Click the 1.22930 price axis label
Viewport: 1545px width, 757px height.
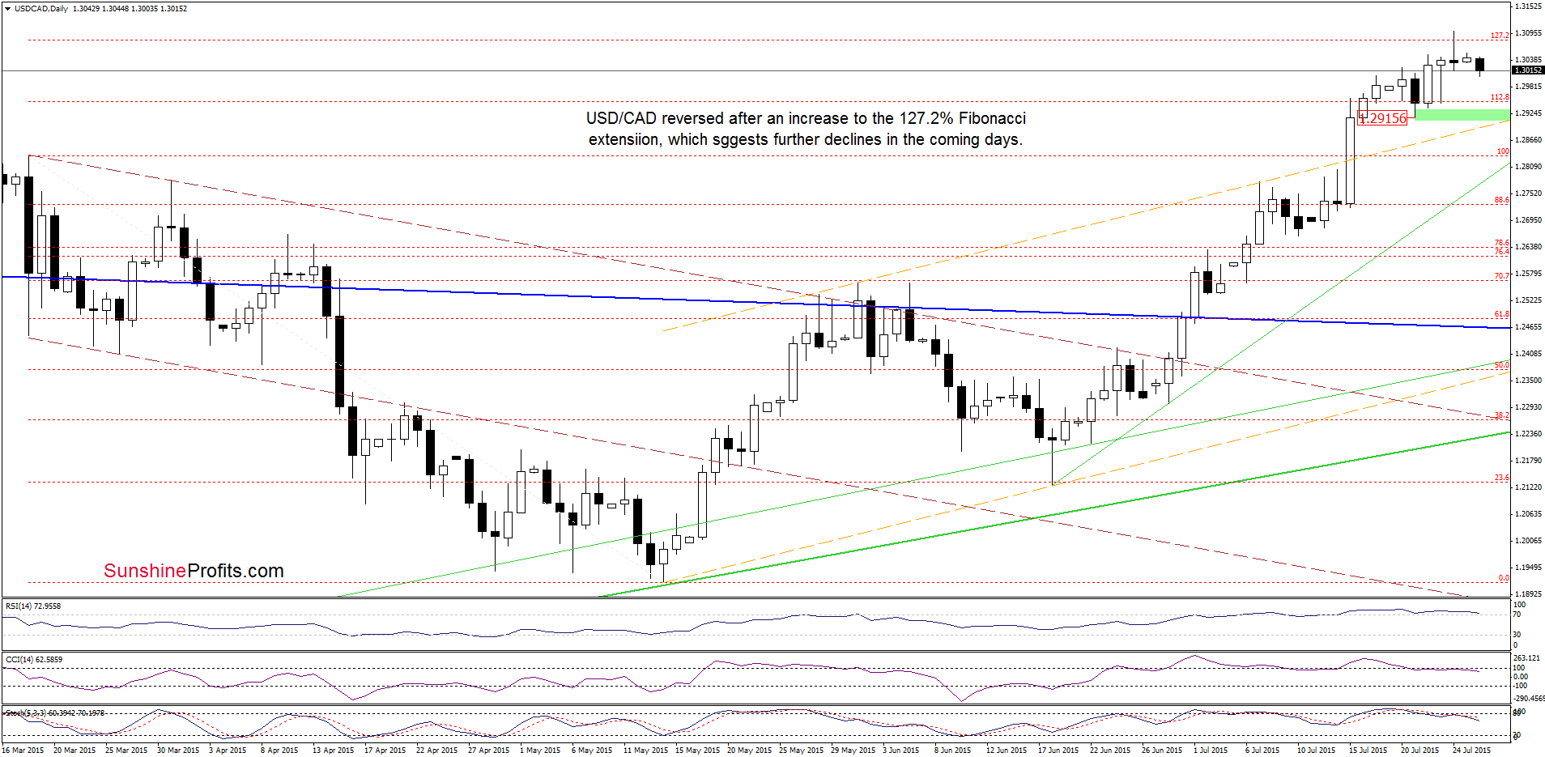click(x=1528, y=407)
